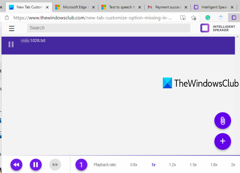Close the Text to speech tab
240x173 pixels.
pyautogui.click(x=140, y=7)
